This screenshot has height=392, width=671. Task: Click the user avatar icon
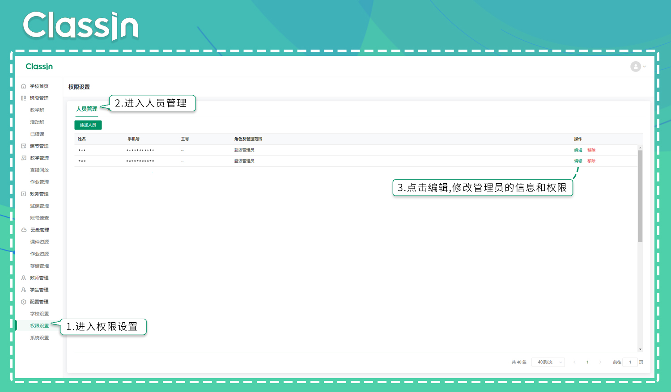click(x=636, y=67)
